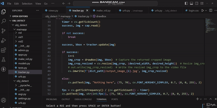The image size is (217, 108).
Task: Switch to the urls.py obj_detect tab
Action: coord(165,11)
